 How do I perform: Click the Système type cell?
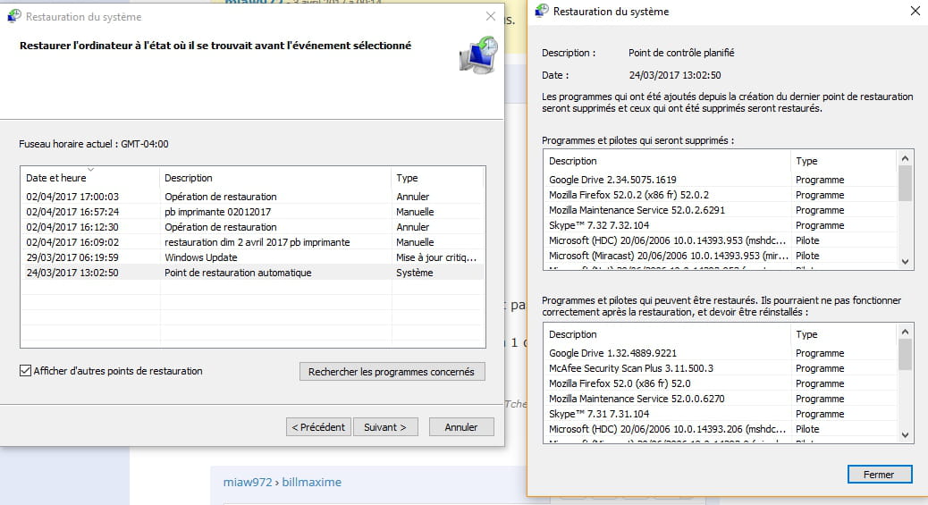(414, 273)
